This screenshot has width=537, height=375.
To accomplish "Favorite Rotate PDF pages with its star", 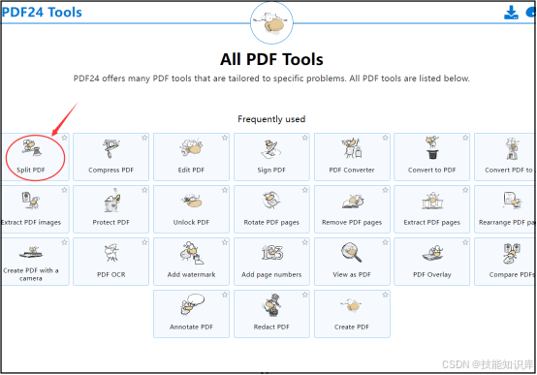I will point(304,190).
